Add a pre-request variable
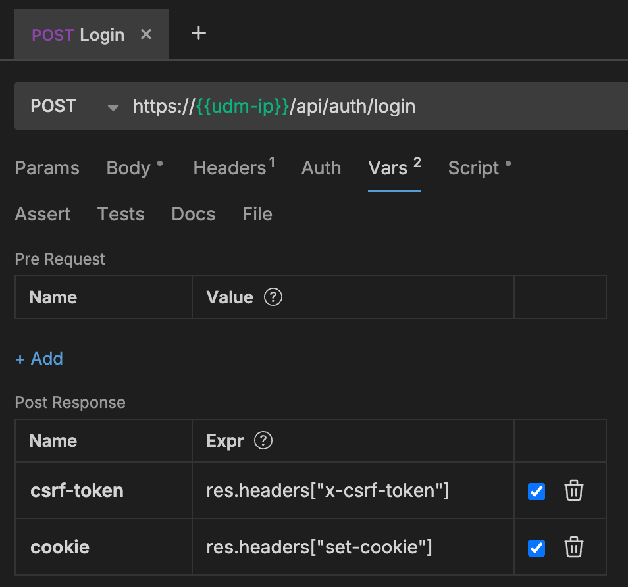628x587 pixels. pos(39,359)
